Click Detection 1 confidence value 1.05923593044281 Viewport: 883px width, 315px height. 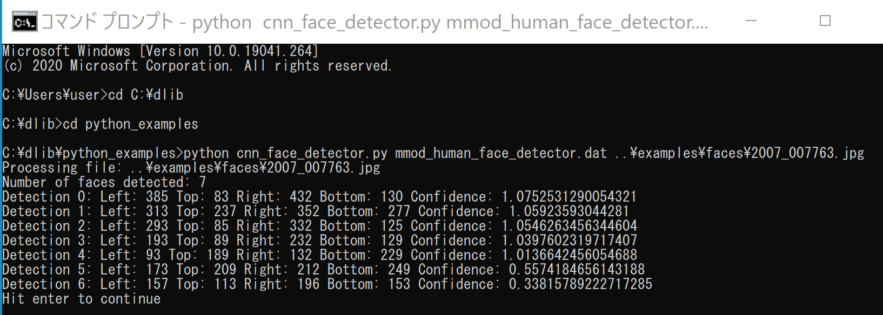click(x=569, y=211)
